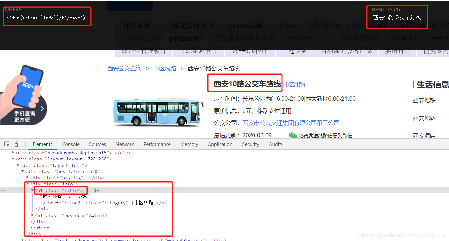
Task: Open 西安市公共交通集团有限公司第三公司 link
Action: [291, 123]
